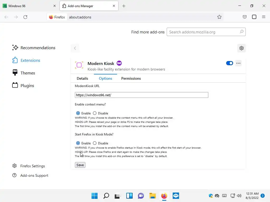Bookmark this page with the star icon
Image resolution: width=270 pixels, height=202 pixels.
pyautogui.click(x=219, y=17)
